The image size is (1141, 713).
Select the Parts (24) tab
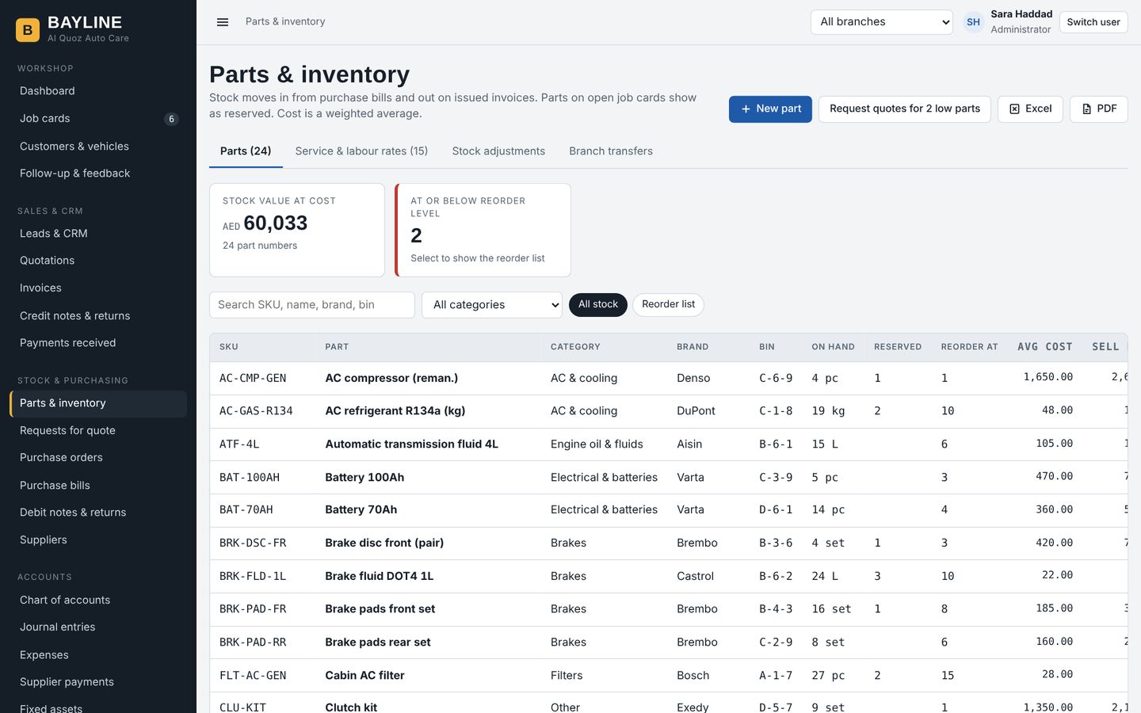pos(246,151)
